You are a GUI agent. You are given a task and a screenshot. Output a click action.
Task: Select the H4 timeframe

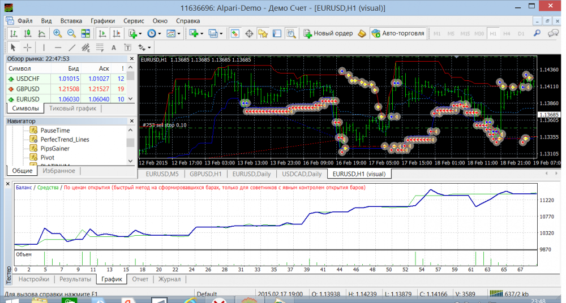[x=507, y=33]
